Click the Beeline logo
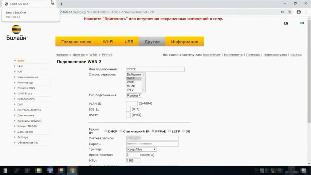This screenshot has height=175, width=311. [17, 33]
